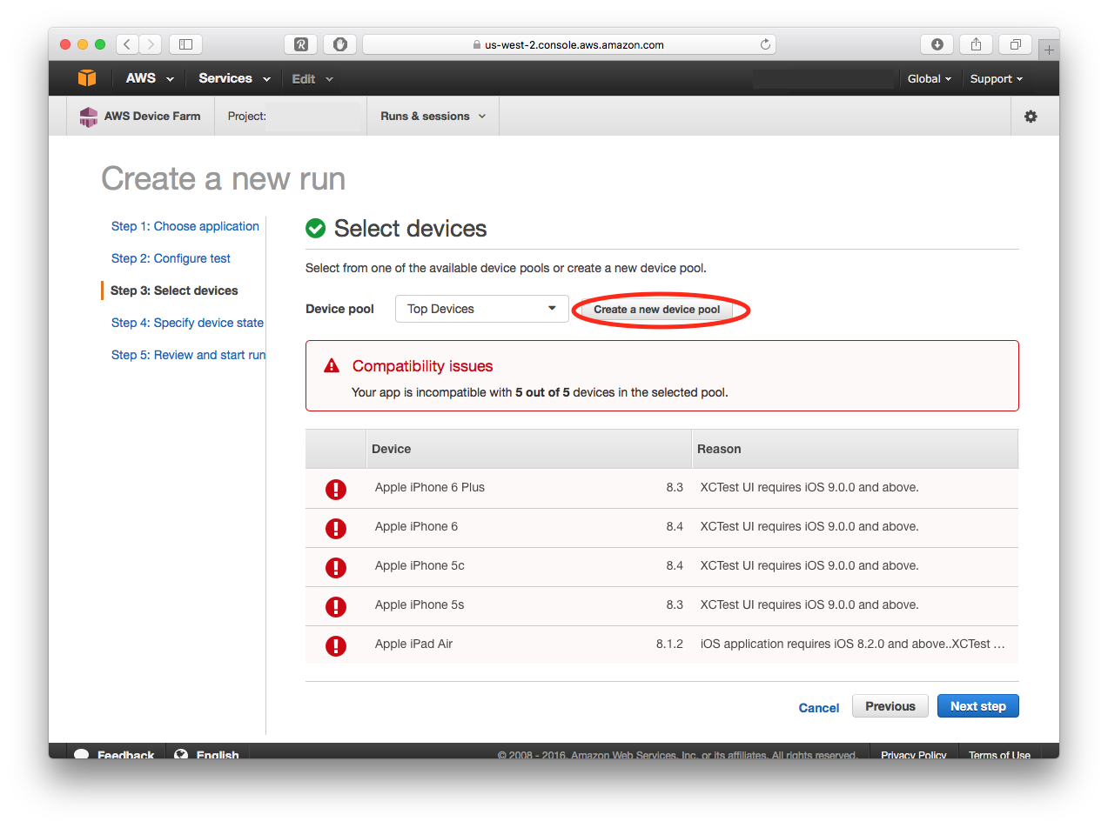The width and height of the screenshot is (1108, 828).
Task: Click the Terms of Use footer link
Action: (999, 755)
